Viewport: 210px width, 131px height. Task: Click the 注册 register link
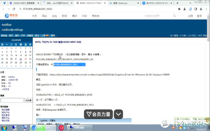pyautogui.click(x=190, y=16)
